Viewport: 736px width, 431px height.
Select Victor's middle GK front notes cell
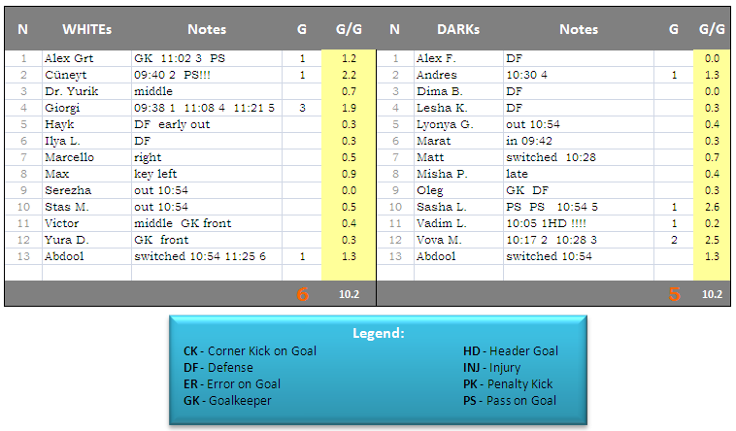(206, 222)
